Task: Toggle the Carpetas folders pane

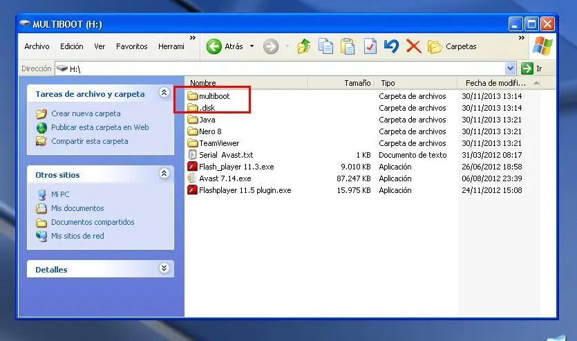Action: [453, 46]
